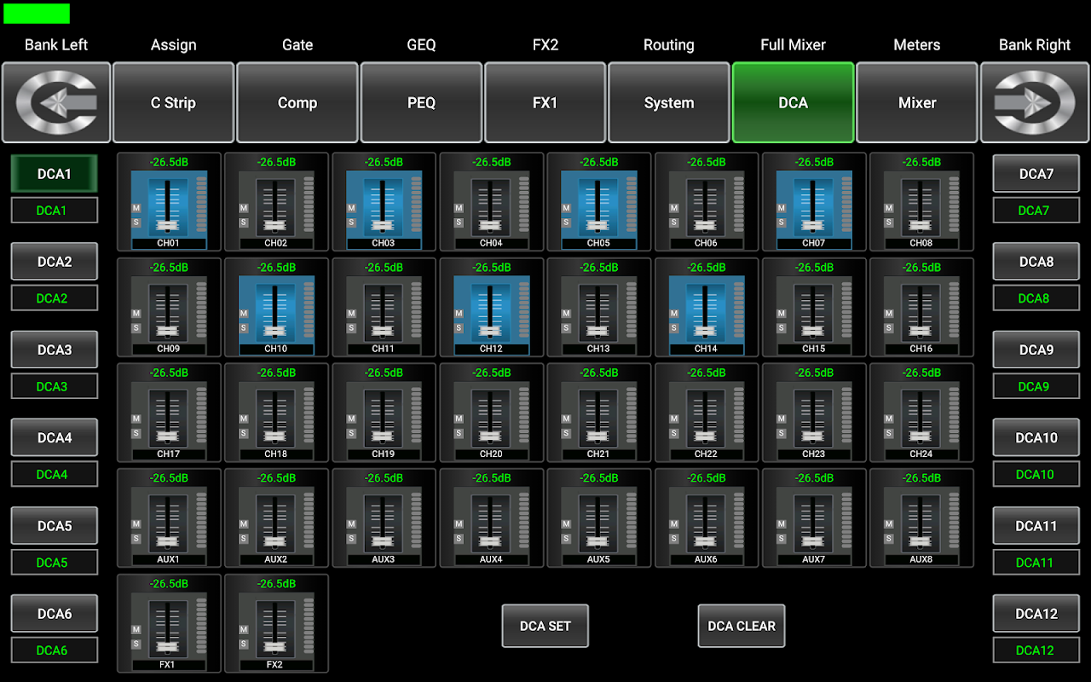Click the -26.5dB readout above CH09

169,268
